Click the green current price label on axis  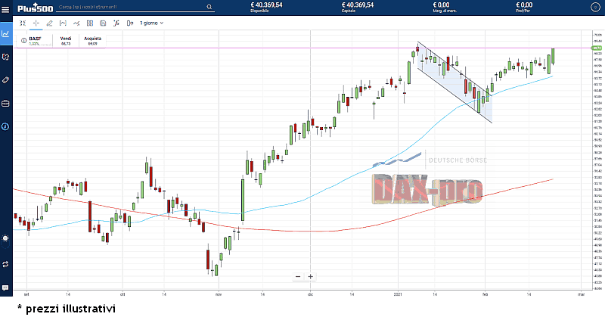click(x=597, y=48)
